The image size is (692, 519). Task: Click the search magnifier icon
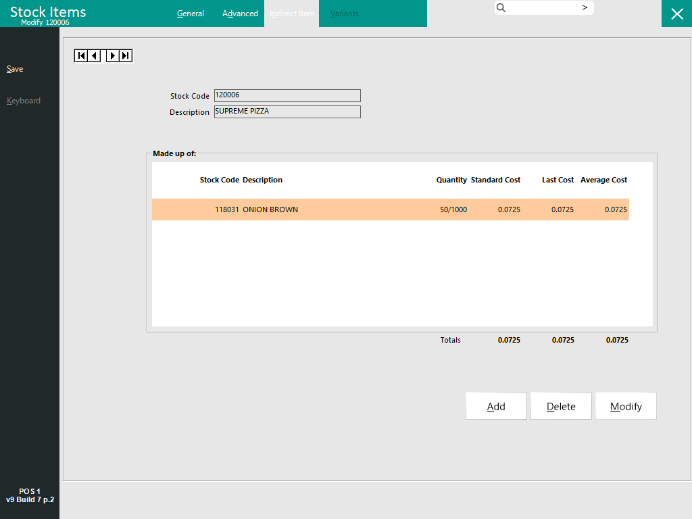(x=501, y=7)
